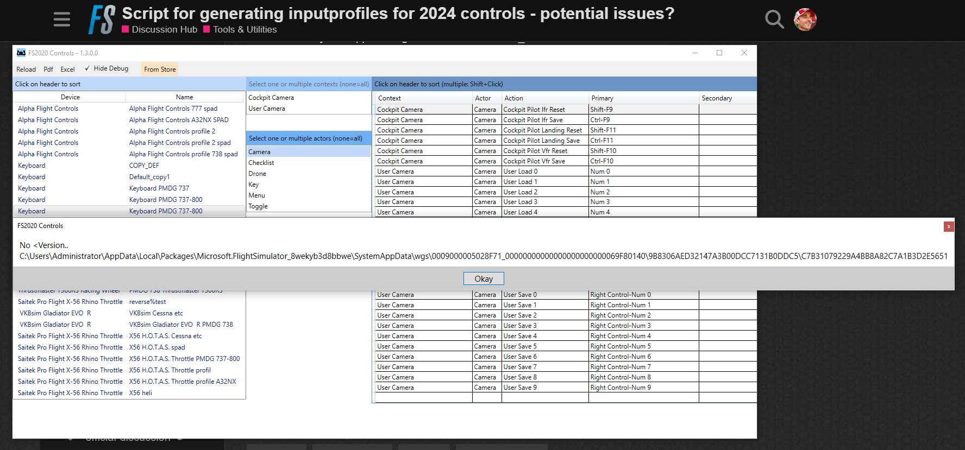Select Alpha Flight Controls A32NX SPAD profile
965x450 pixels.
[x=179, y=120]
